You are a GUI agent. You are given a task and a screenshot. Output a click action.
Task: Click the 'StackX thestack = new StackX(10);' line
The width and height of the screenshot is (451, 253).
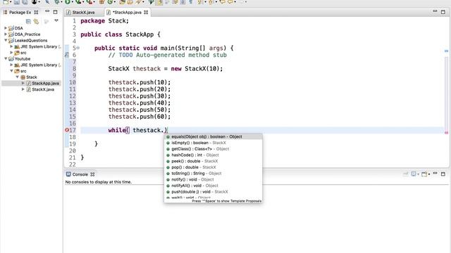tap(166, 69)
